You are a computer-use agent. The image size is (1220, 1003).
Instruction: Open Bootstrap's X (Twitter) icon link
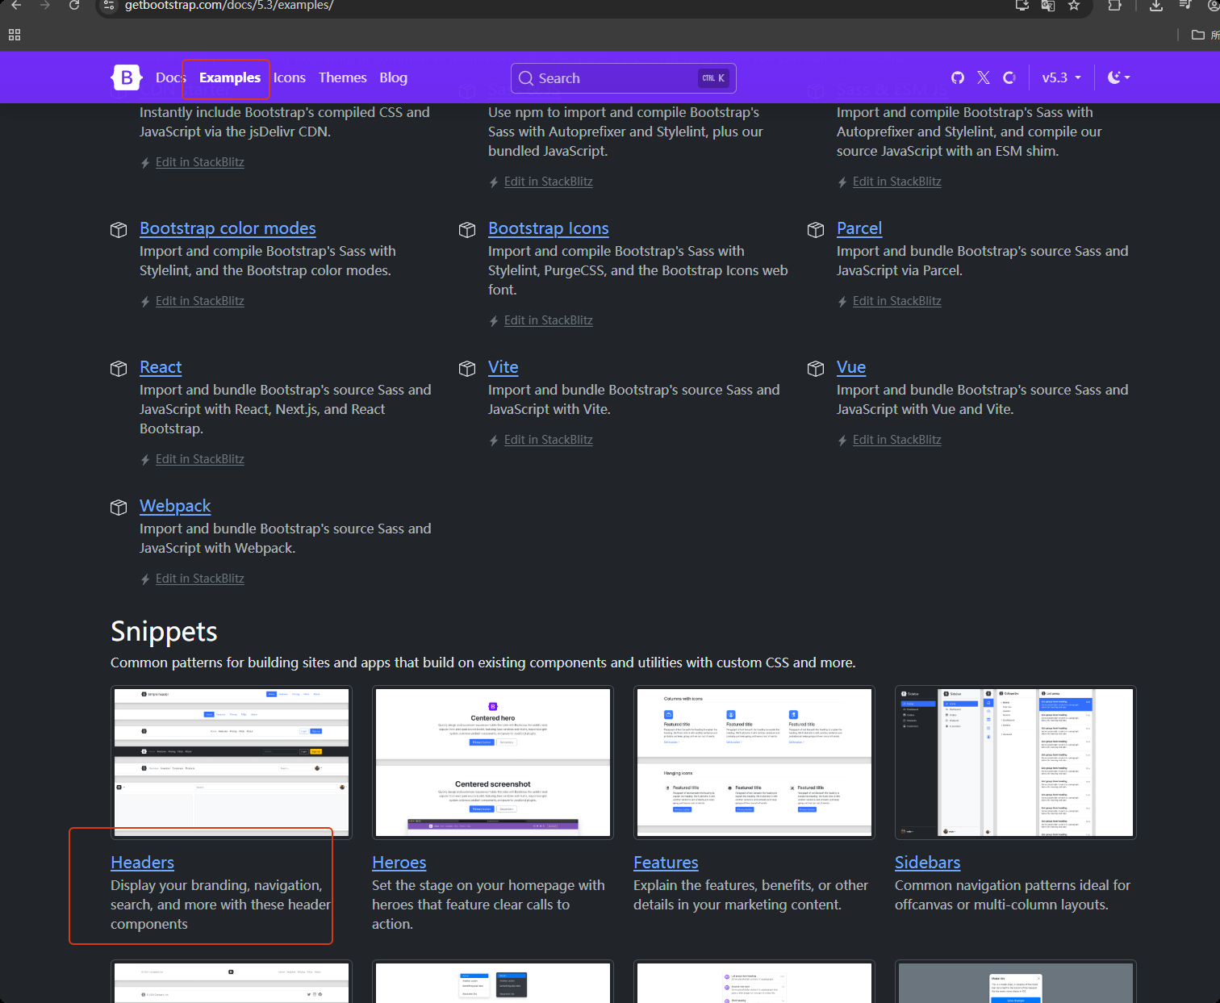click(x=984, y=77)
